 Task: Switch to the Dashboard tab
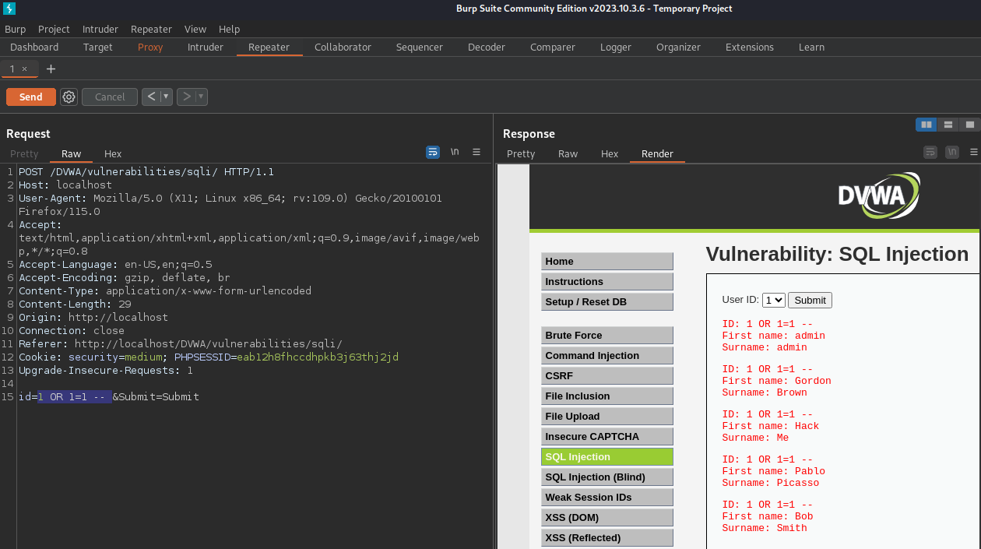coord(34,48)
